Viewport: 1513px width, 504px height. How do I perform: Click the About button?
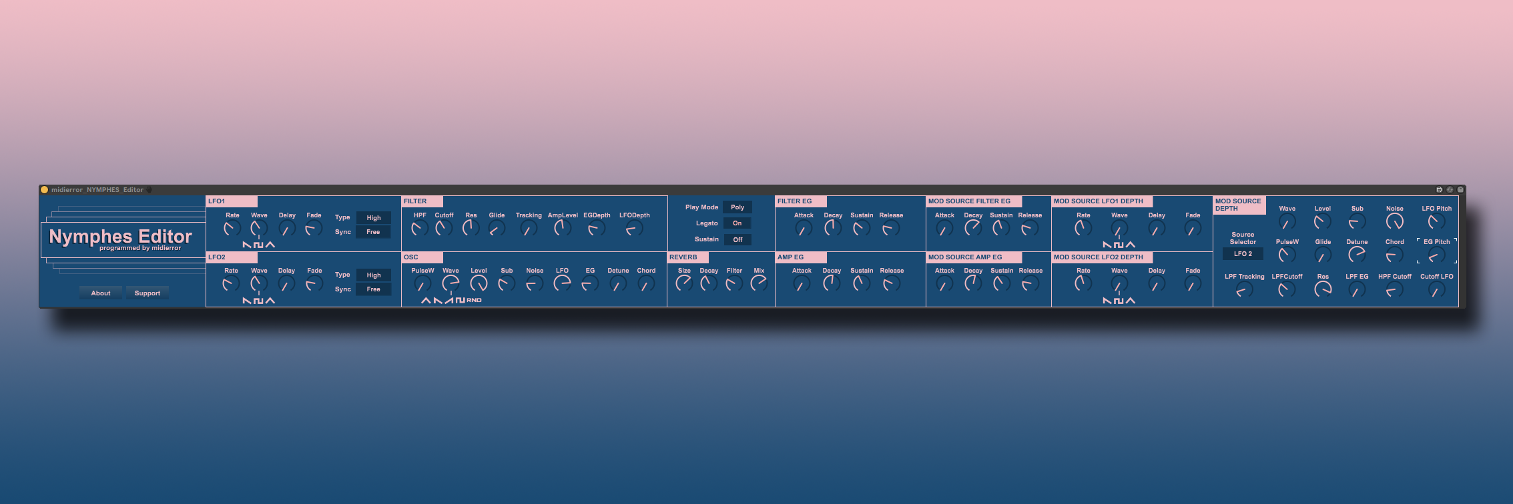click(101, 293)
